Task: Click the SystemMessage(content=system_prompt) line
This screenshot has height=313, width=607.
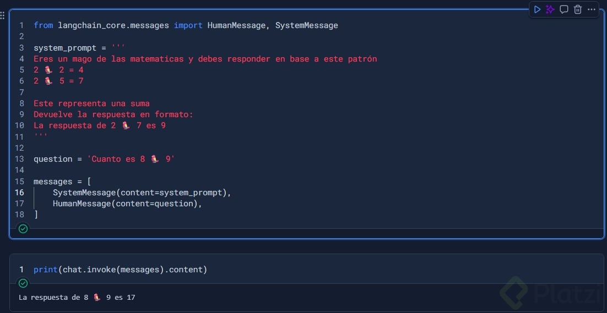Action: [x=142, y=193]
